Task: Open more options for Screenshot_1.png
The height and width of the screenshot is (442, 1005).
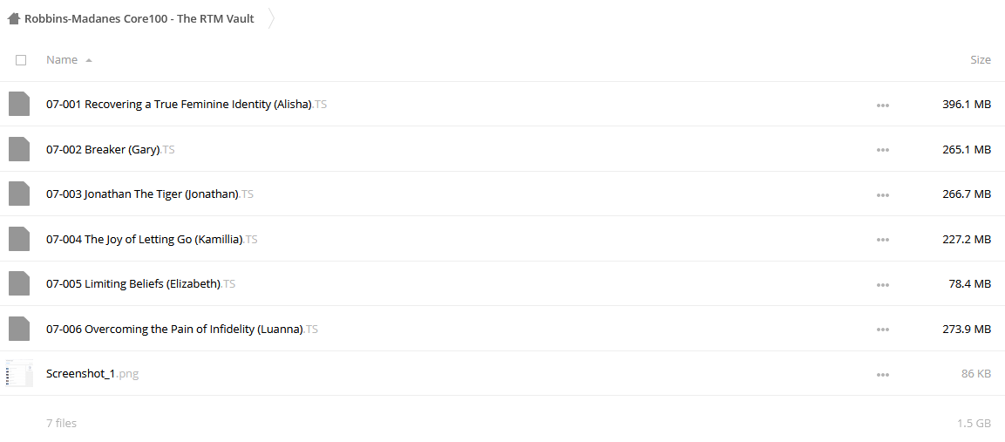Action: pyautogui.click(x=883, y=375)
